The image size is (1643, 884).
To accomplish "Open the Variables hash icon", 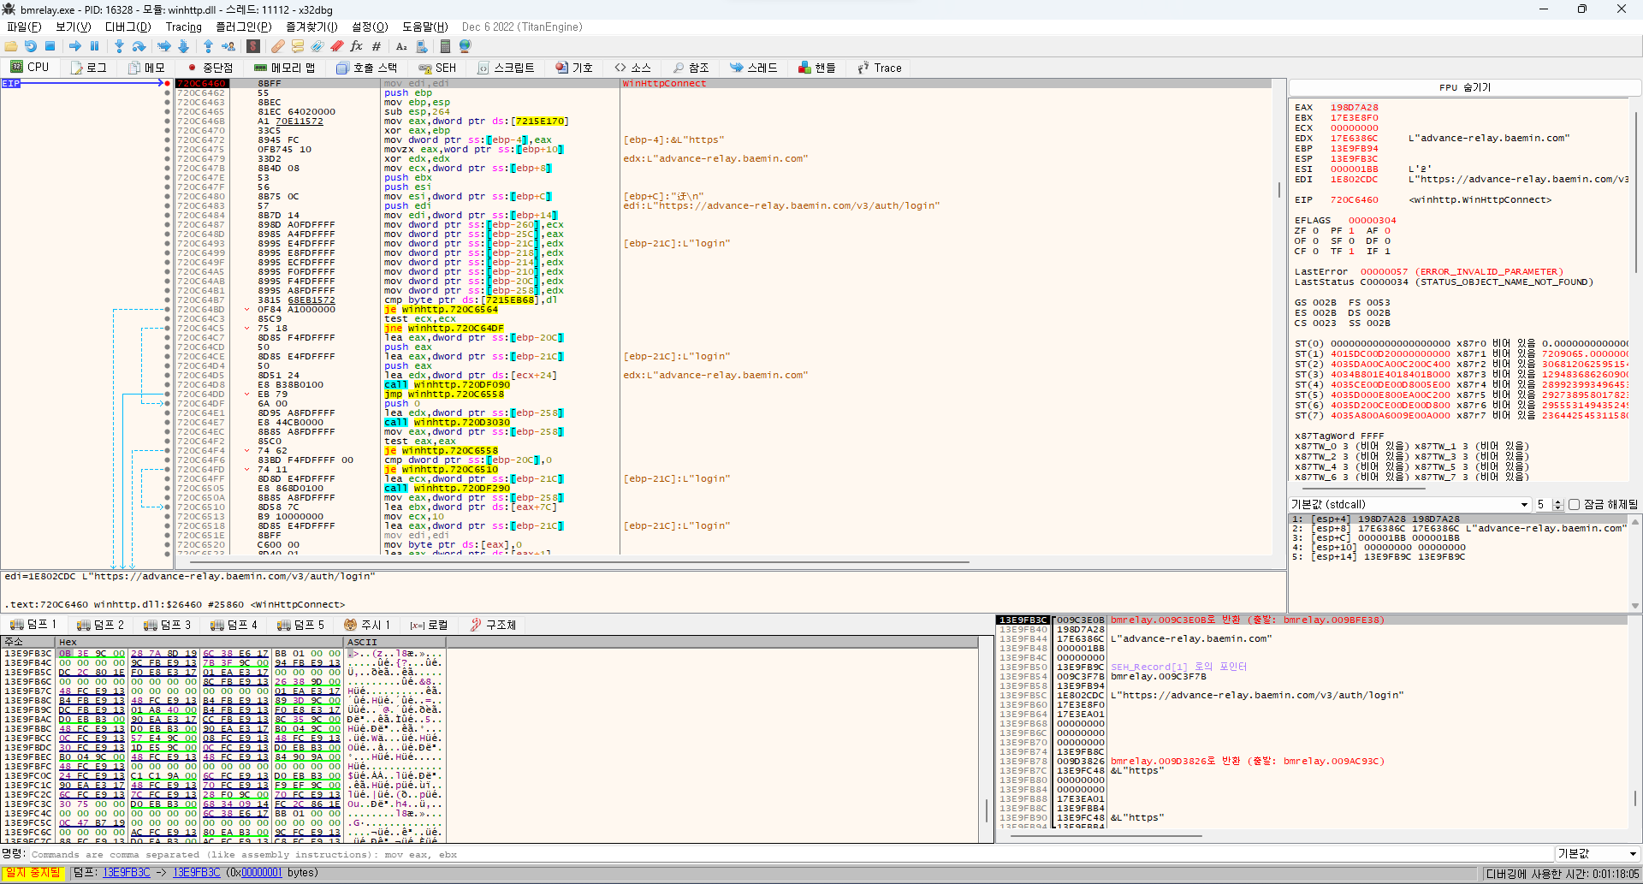I will coord(377,46).
